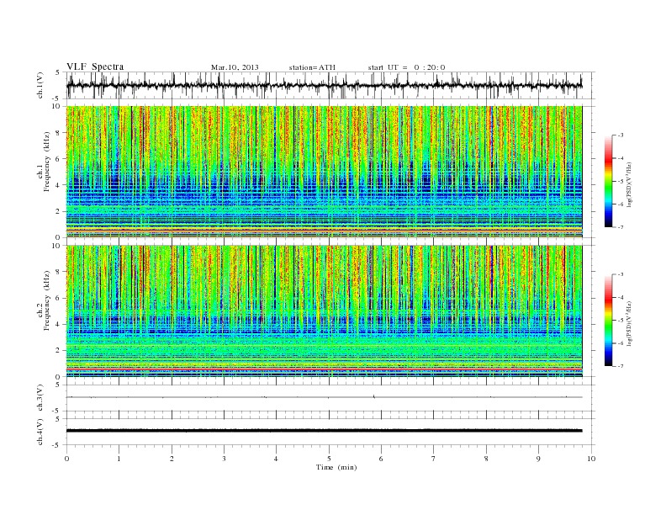The height and width of the screenshot is (515, 666).
Task: Click the "Time (min)" x-axis label
Action: click(x=336, y=467)
